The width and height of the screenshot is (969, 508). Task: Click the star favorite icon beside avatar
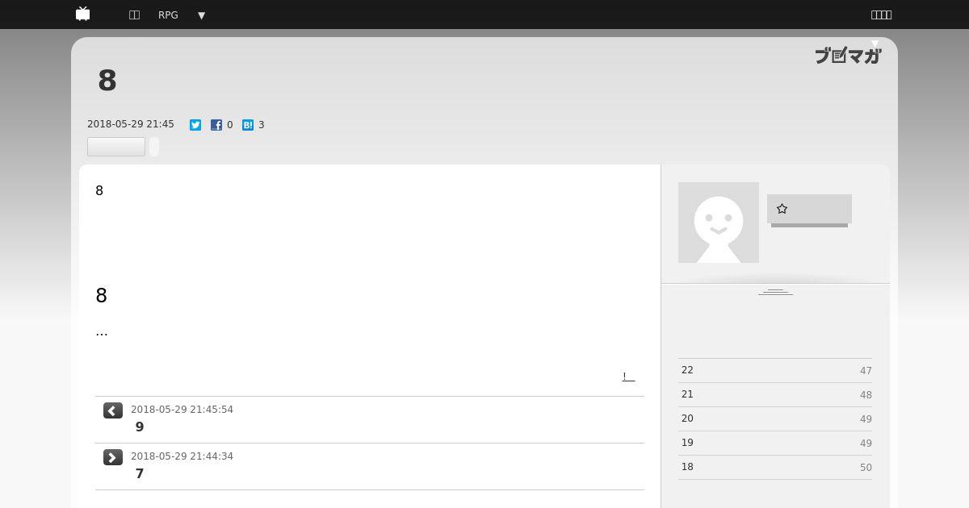[x=782, y=209]
